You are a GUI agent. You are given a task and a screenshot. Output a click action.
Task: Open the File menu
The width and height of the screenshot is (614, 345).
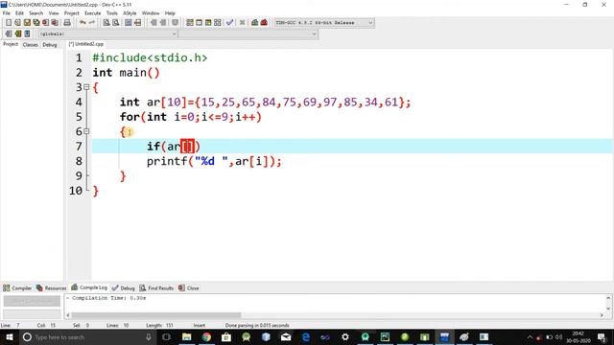tap(7, 12)
